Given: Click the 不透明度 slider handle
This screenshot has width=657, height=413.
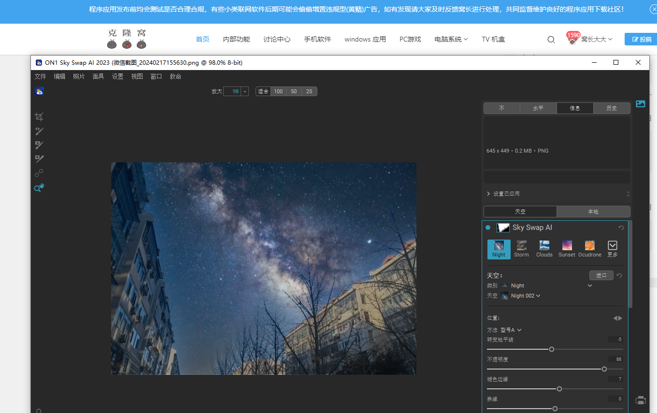Looking at the screenshot, I should tap(604, 369).
